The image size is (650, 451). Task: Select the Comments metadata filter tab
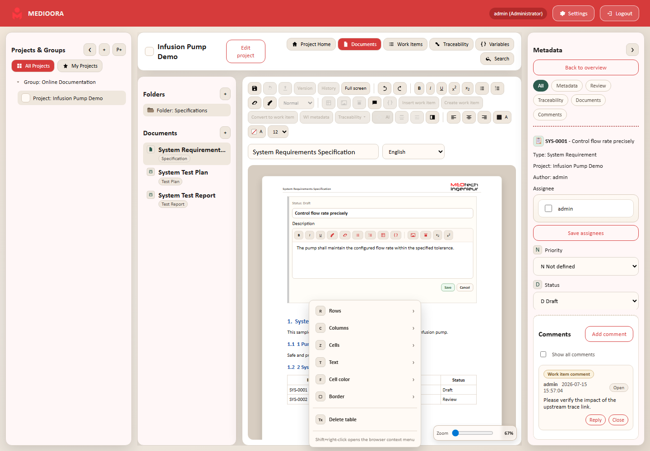(550, 115)
